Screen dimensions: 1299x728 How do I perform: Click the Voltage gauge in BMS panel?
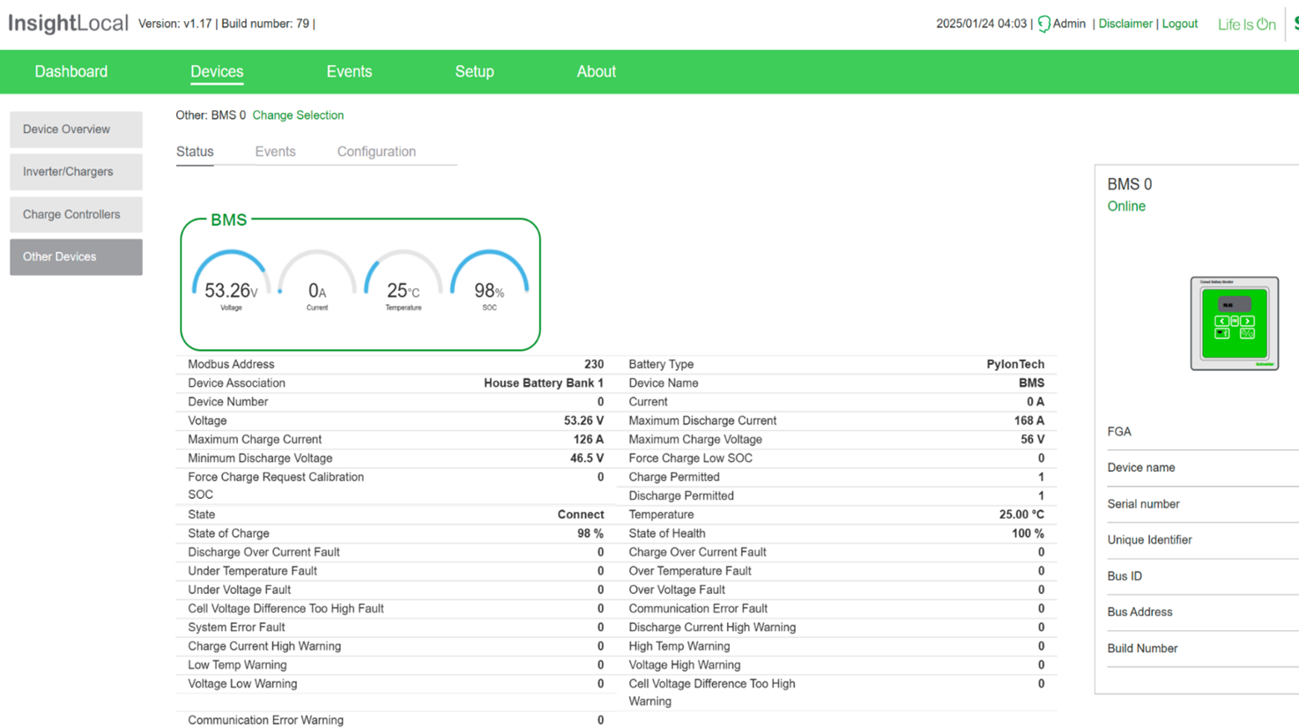tap(231, 282)
